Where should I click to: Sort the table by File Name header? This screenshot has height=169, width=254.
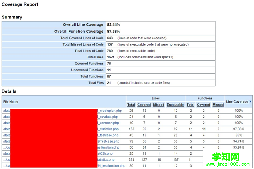11,101
